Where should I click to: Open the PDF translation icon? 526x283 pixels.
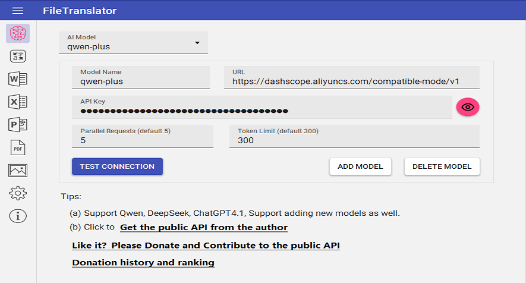[x=18, y=147]
